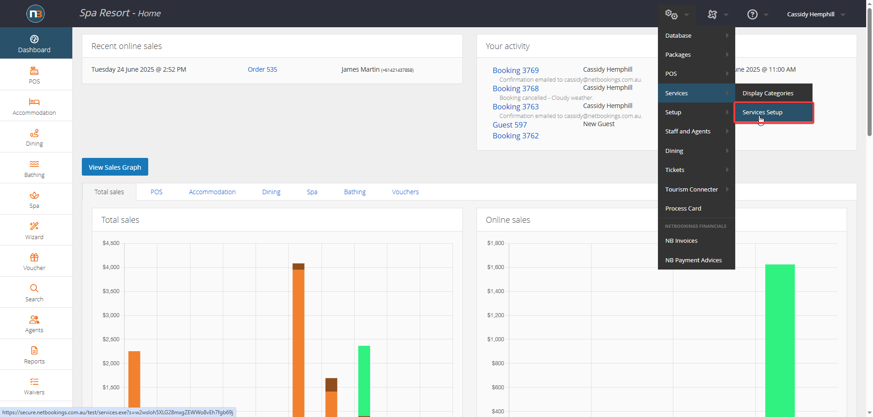
Task: Expand the POS settings submenu
Action: tap(697, 74)
